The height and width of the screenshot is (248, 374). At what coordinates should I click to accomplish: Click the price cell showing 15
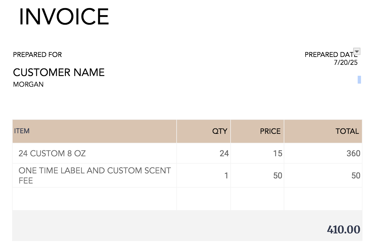click(x=257, y=153)
